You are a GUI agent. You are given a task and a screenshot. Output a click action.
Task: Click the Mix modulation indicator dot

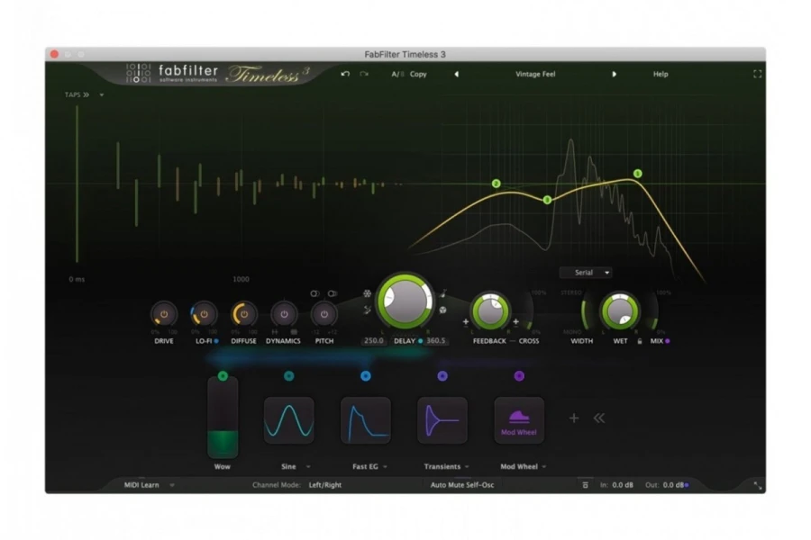pyautogui.click(x=667, y=341)
